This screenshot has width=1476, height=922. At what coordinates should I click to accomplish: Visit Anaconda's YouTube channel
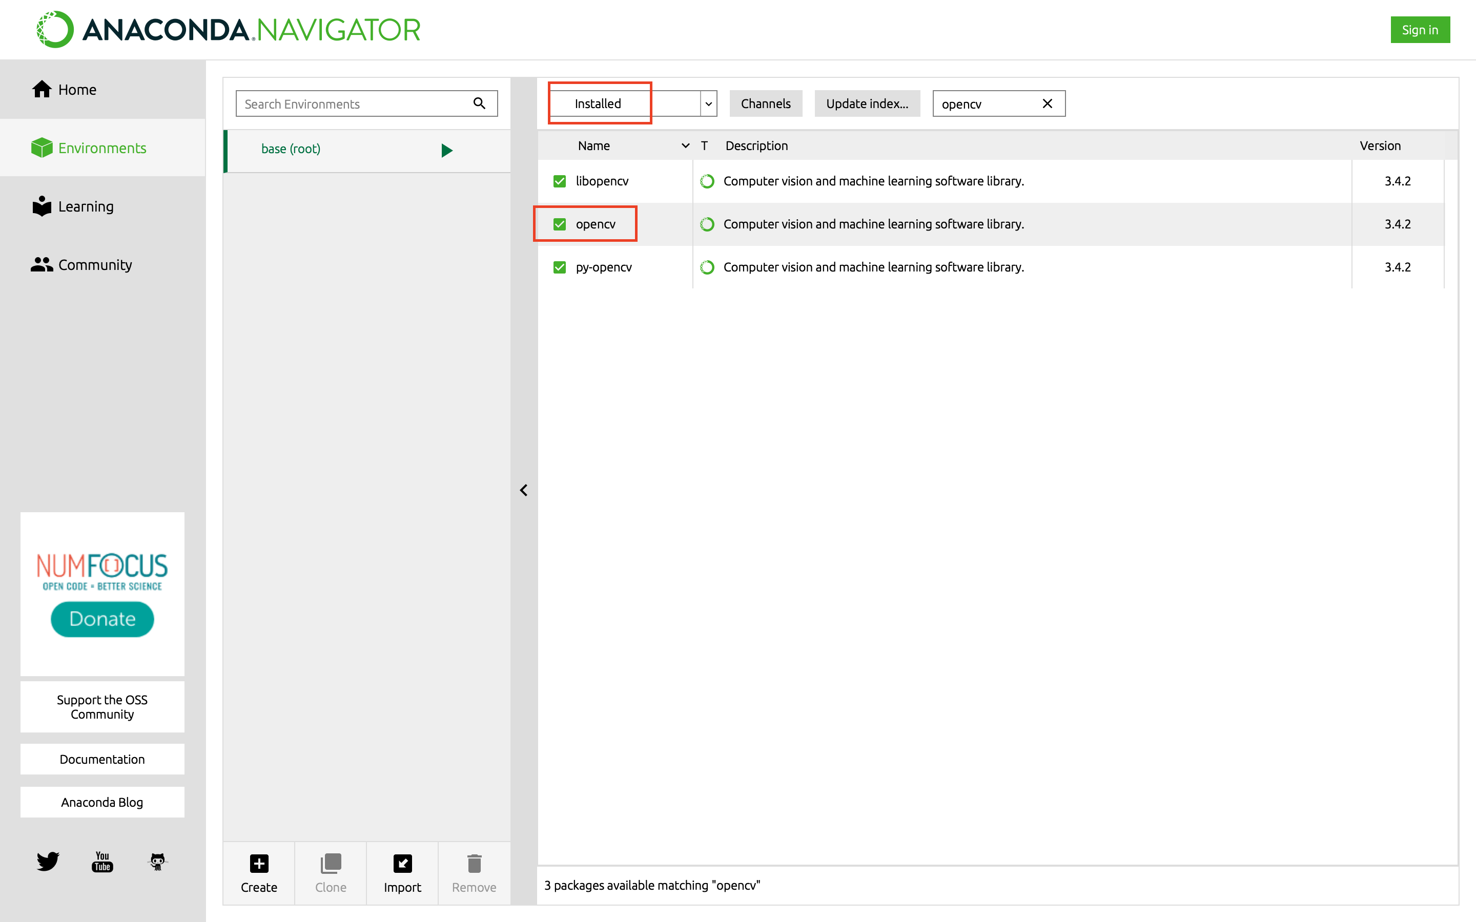point(102,862)
